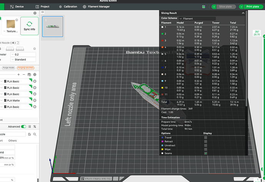Viewport: 265px width, 182px height.
Task: Switch to the Project tab
Action: coord(42,7)
